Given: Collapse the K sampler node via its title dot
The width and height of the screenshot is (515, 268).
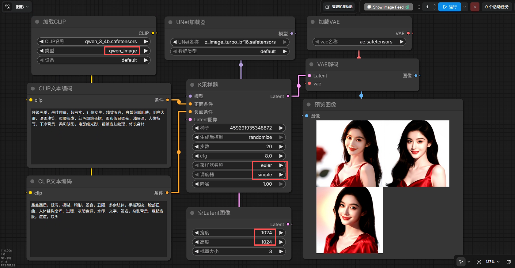Looking at the screenshot, I should tap(192, 85).
